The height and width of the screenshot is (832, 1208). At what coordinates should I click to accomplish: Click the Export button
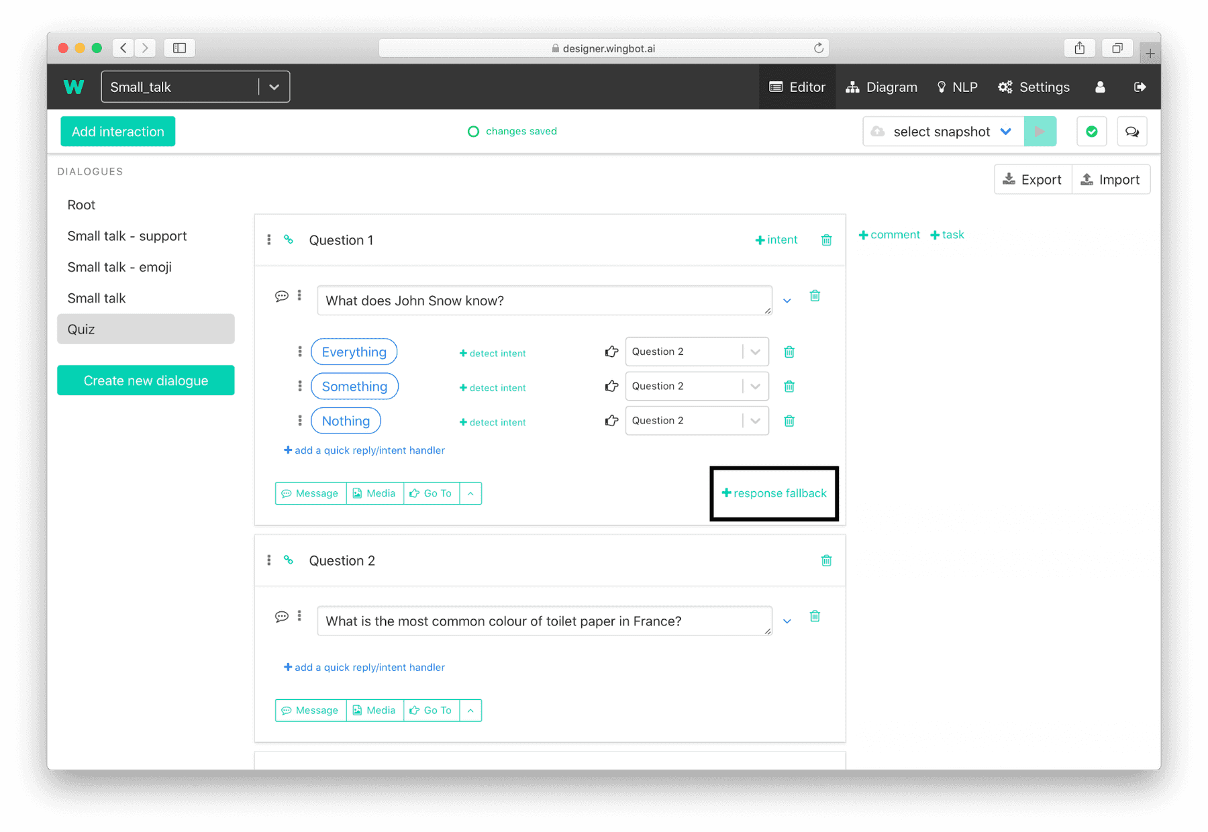click(x=1032, y=180)
